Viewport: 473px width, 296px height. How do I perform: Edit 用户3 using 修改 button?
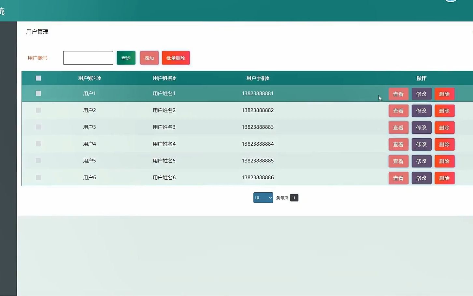pyautogui.click(x=422, y=127)
